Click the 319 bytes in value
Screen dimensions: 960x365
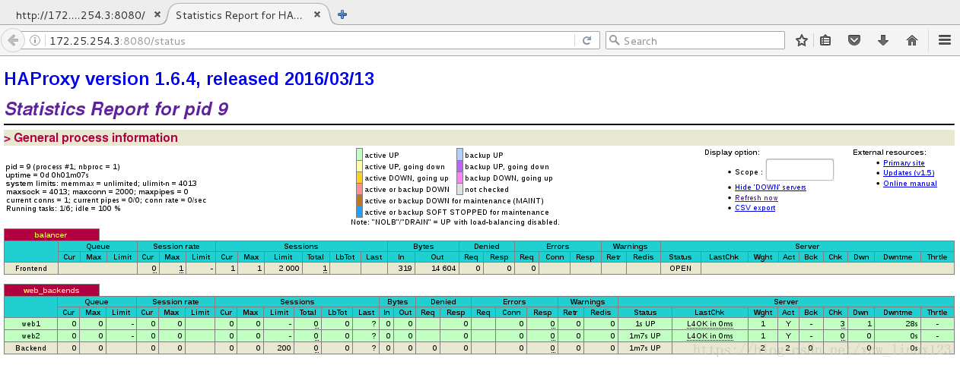(405, 268)
